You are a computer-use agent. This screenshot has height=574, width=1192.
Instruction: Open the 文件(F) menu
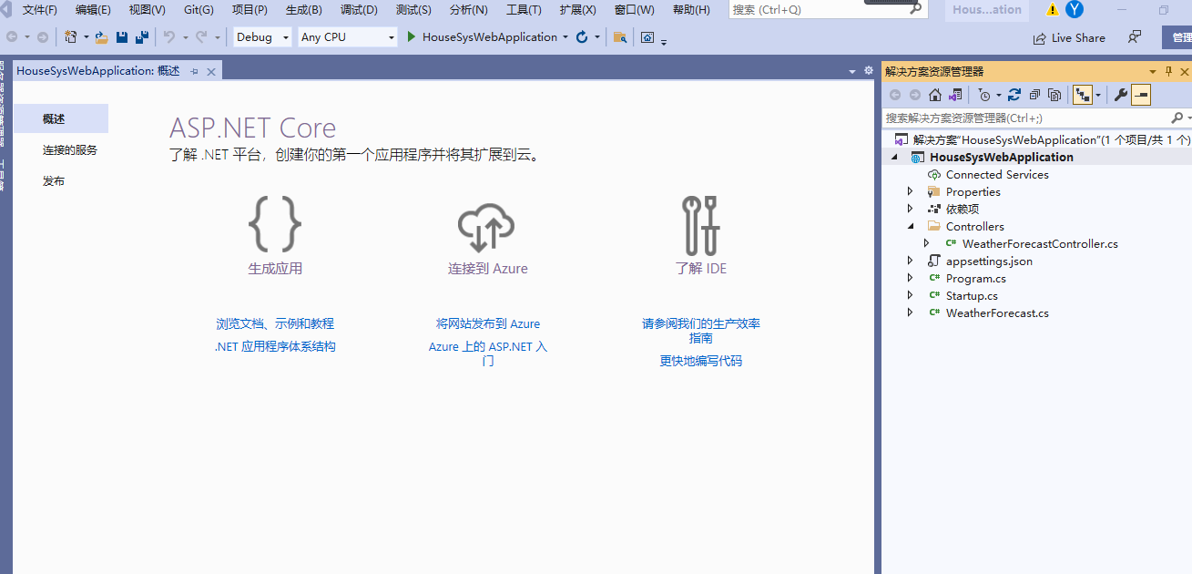coord(40,10)
